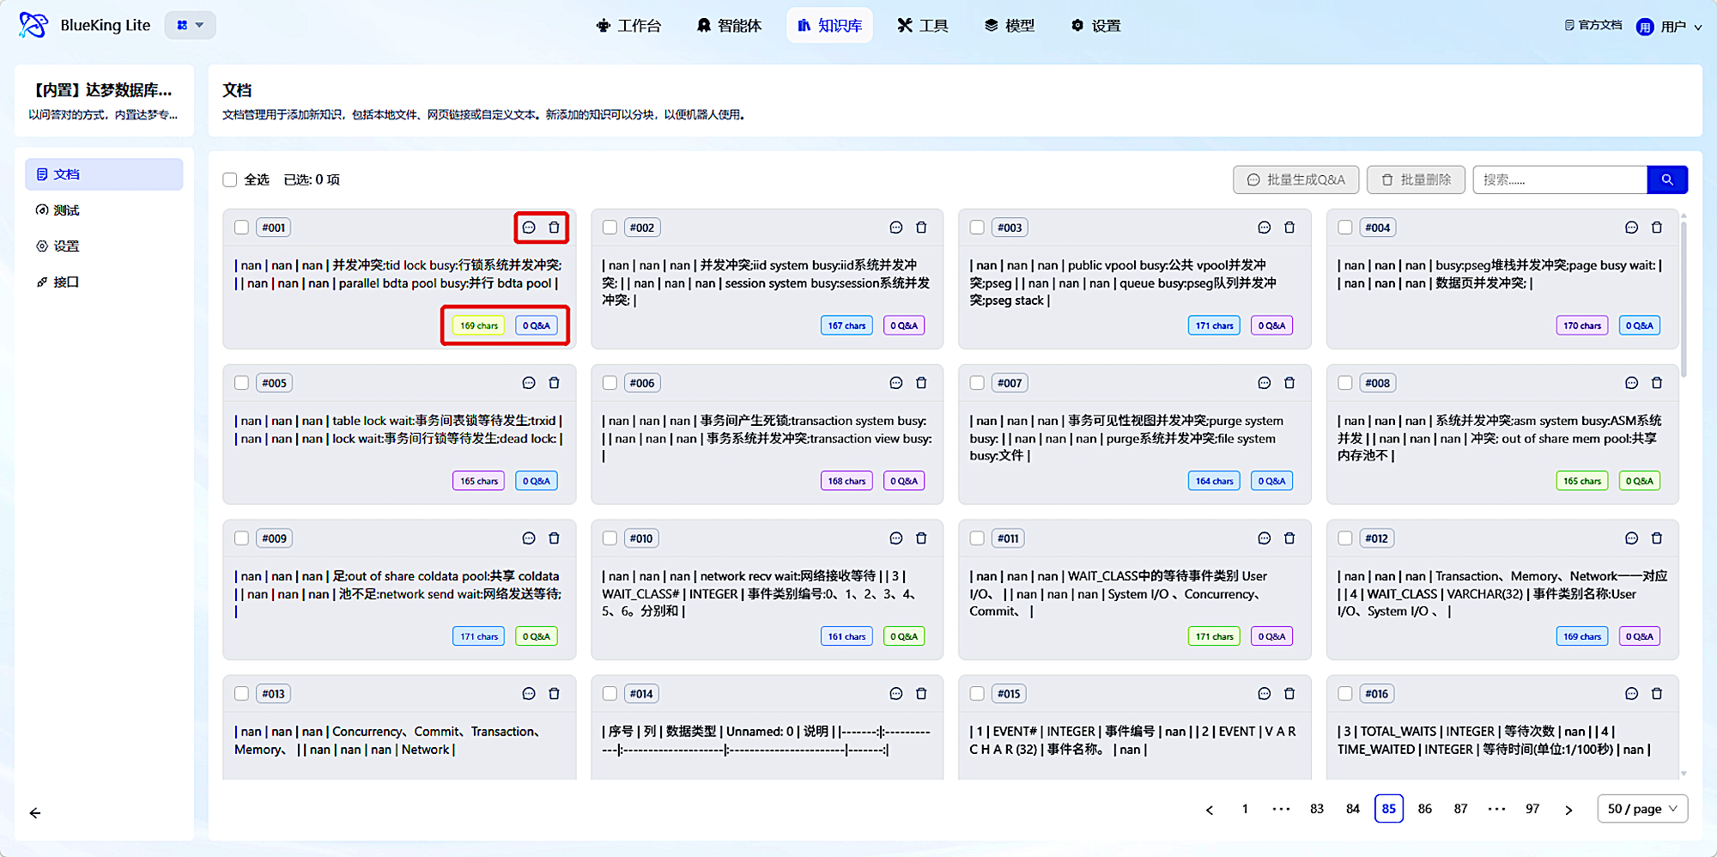This screenshot has width=1717, height=857.
Task: Click the blue search magnifier button
Action: tap(1667, 179)
